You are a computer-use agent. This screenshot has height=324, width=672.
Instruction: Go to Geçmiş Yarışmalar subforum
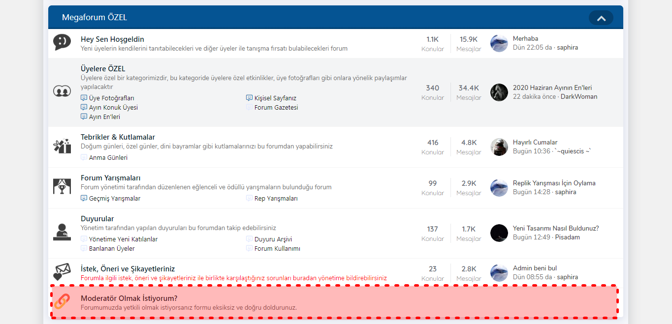click(115, 199)
